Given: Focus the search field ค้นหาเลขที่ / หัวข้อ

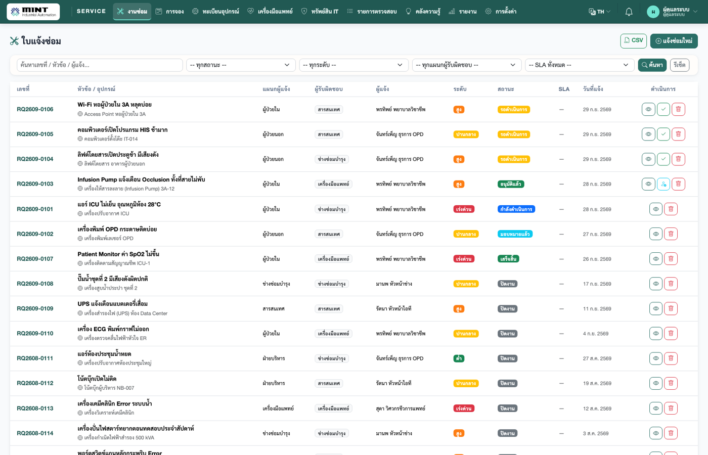Looking at the screenshot, I should point(100,65).
